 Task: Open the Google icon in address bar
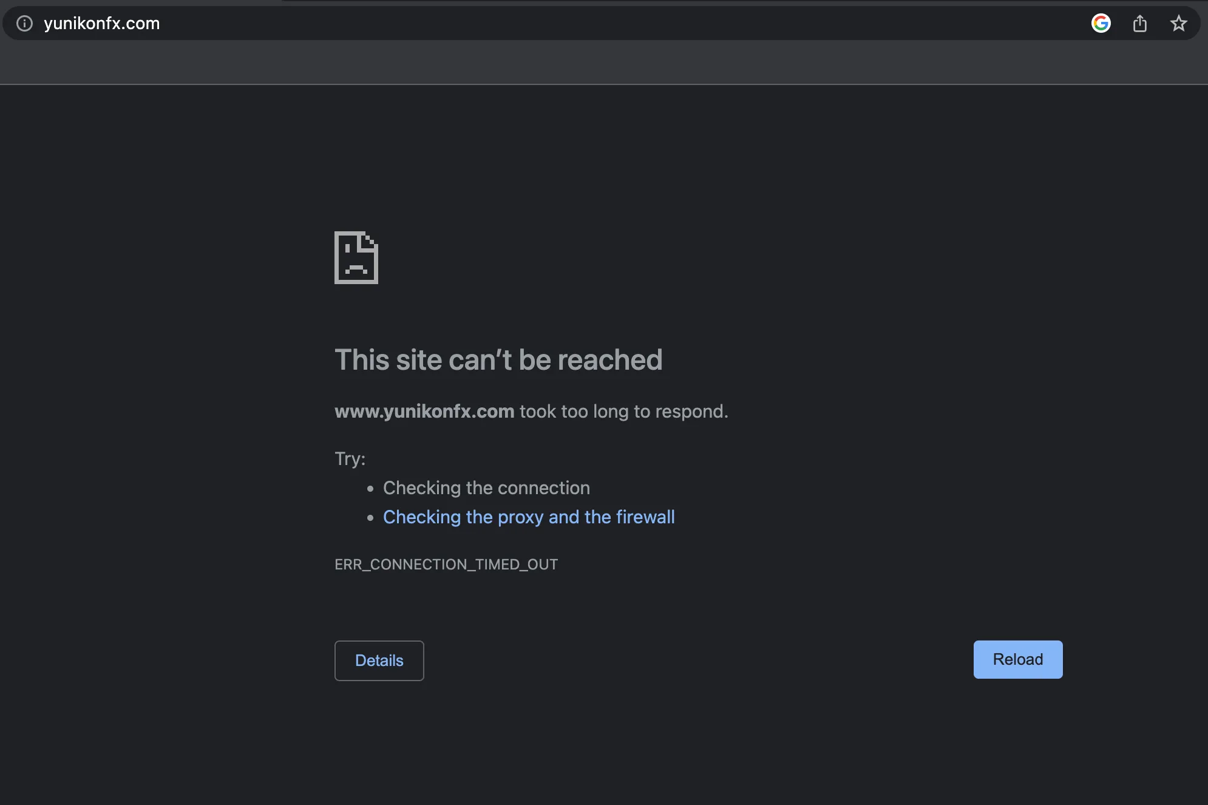tap(1101, 23)
